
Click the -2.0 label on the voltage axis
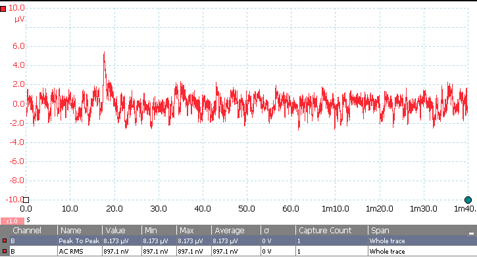(x=17, y=123)
